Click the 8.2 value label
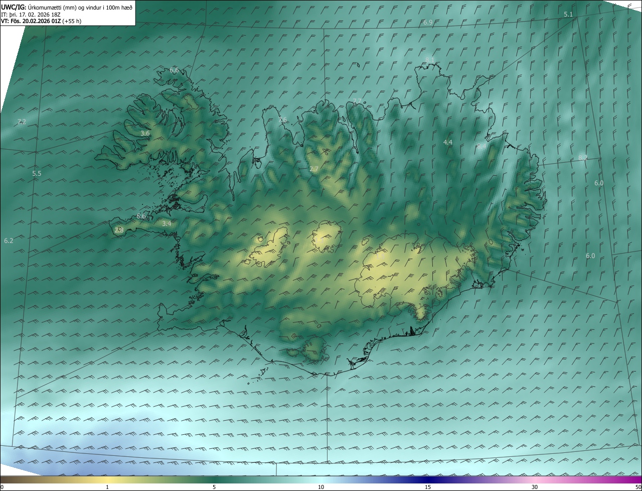The image size is (642, 491). (x=583, y=158)
